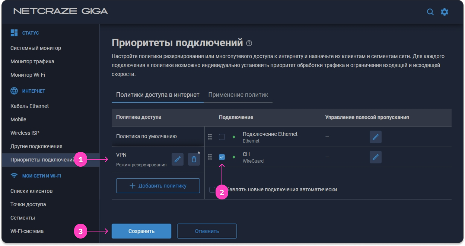Viewport: 465px width, 246px height.
Task: Toggle automatic adding of new connections checkbox
Action: 212,190
